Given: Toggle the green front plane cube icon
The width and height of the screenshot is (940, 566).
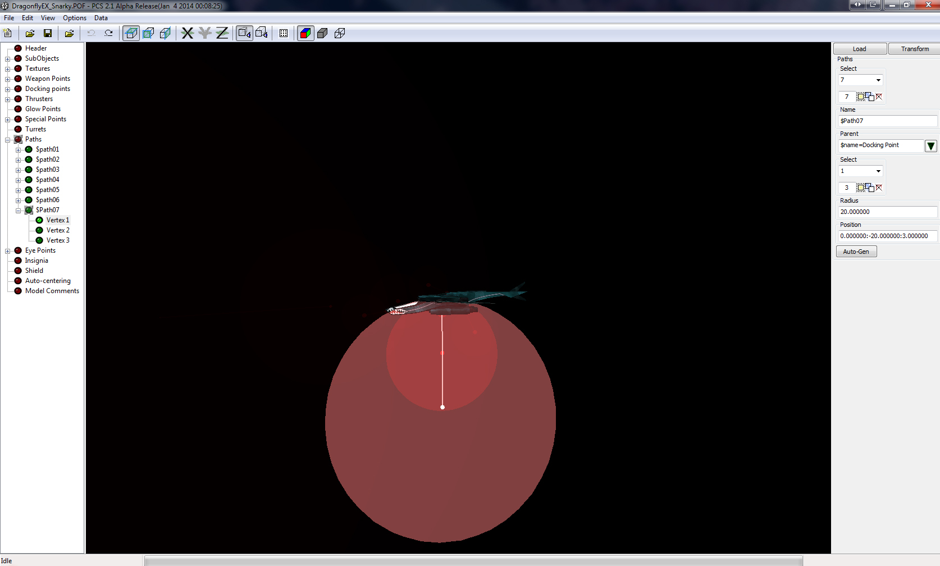Looking at the screenshot, I should pyautogui.click(x=148, y=33).
